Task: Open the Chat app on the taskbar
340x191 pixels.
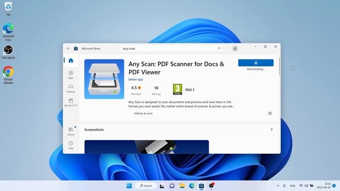Action: tap(172, 186)
